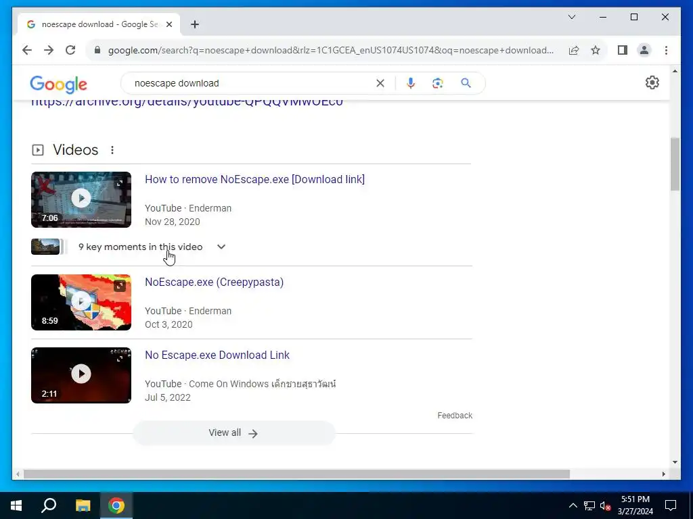Screen dimensions: 693x519
Task: Start voice search with the microphone icon
Action: click(x=411, y=83)
